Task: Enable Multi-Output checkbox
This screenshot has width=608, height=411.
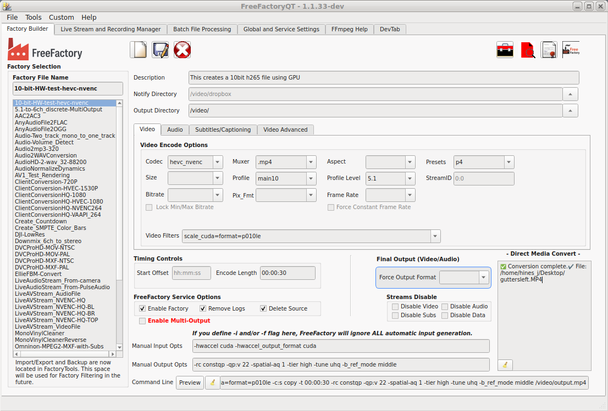Action: 142,321
